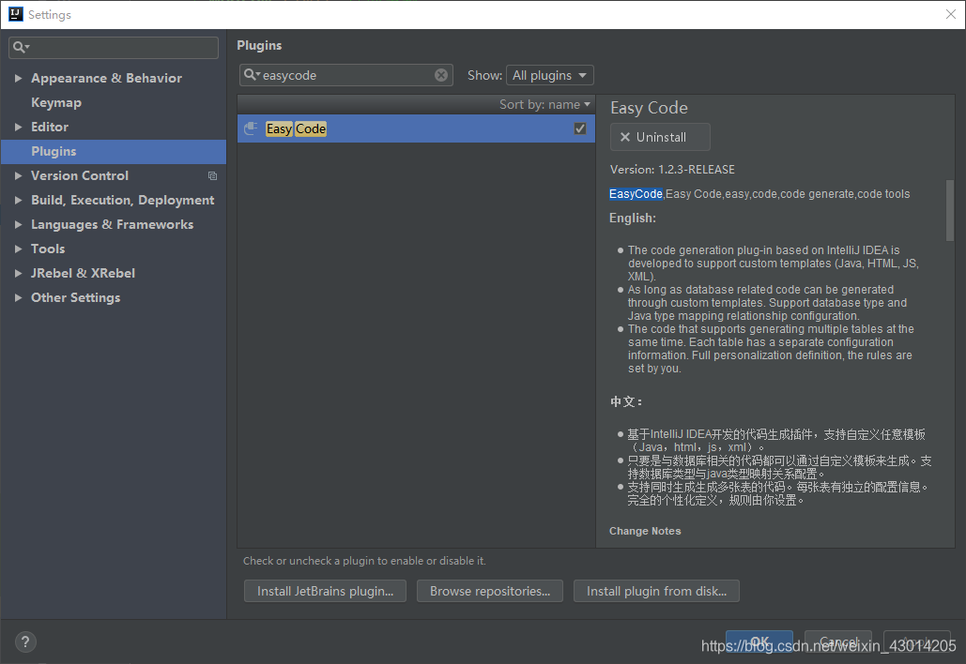Image resolution: width=966 pixels, height=664 pixels.
Task: Click Install JetBrains plugin button
Action: (x=325, y=591)
